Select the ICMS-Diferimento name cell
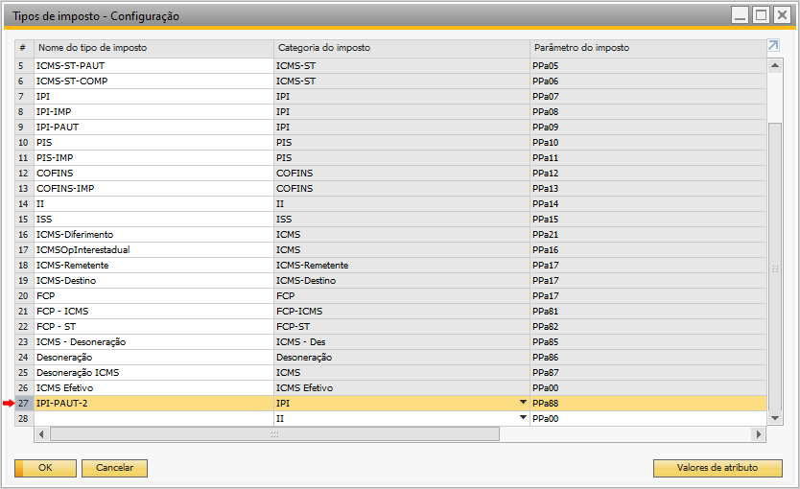This screenshot has height=489, width=800. pyautogui.click(x=153, y=235)
